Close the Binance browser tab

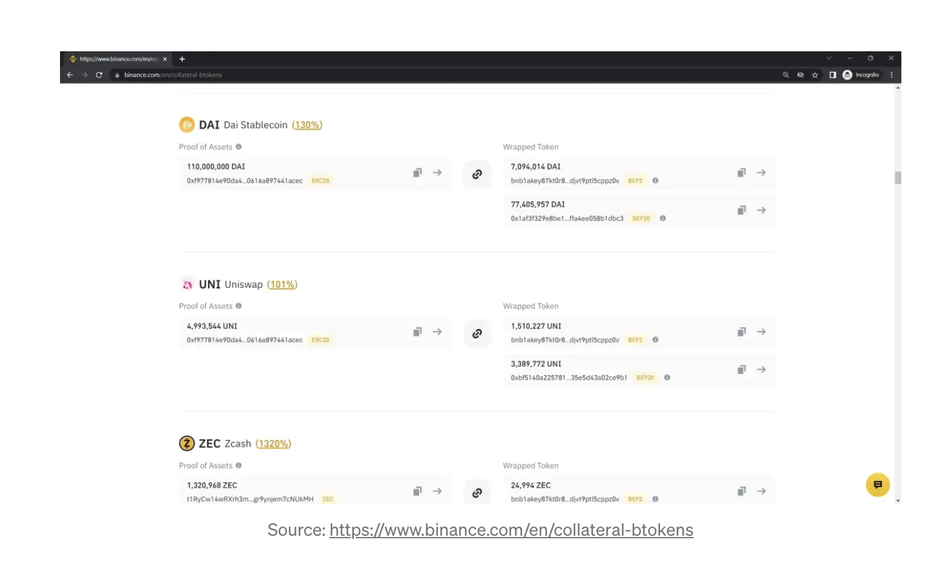165,59
